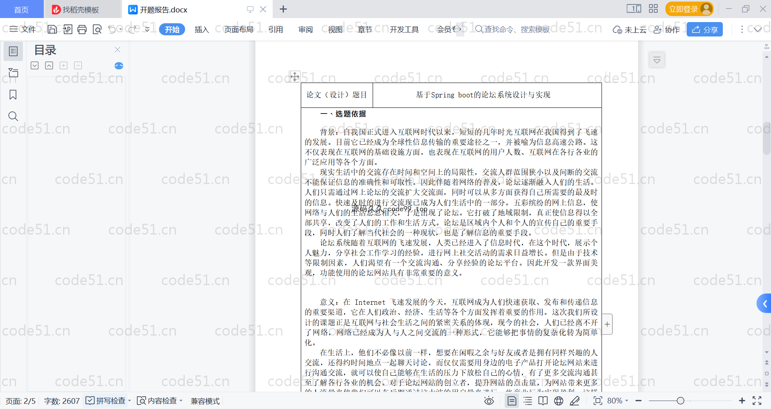The image size is (771, 409).
Task: Open the 页面布局 tab
Action: (x=239, y=29)
